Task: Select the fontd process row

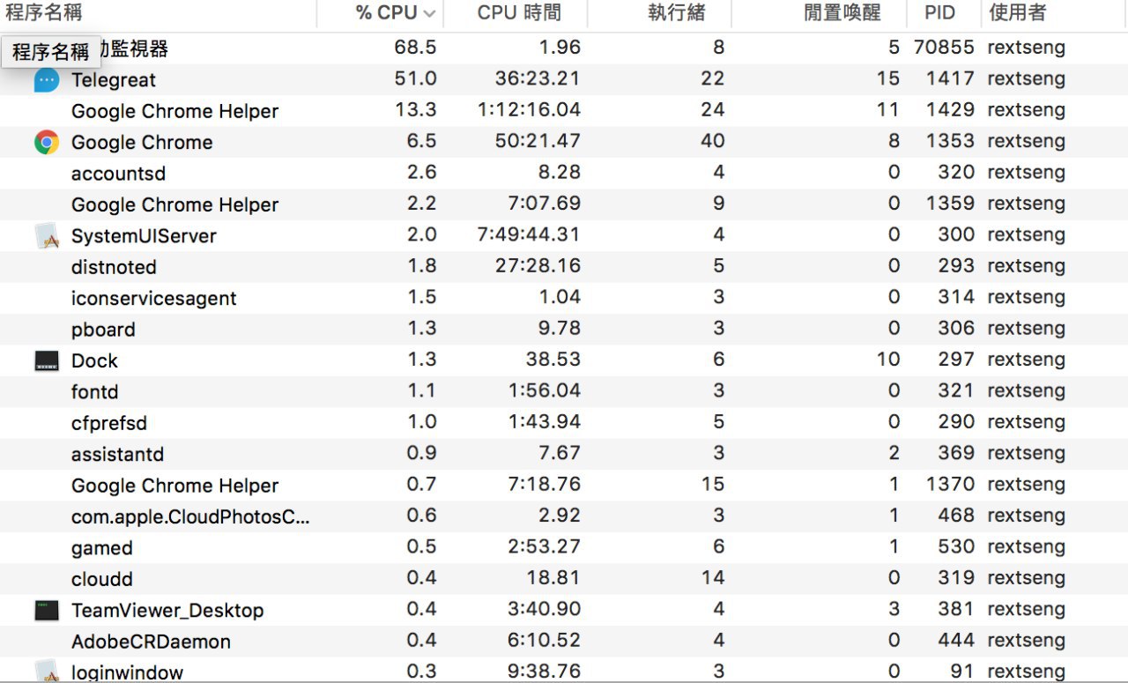Action: tap(564, 391)
